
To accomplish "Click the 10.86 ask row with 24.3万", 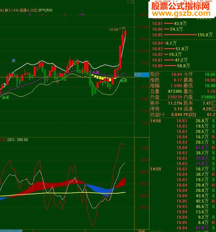I will coord(167,29).
